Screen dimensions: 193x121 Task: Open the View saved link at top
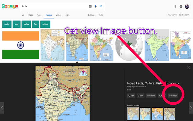pyautogui.click(x=172, y=15)
